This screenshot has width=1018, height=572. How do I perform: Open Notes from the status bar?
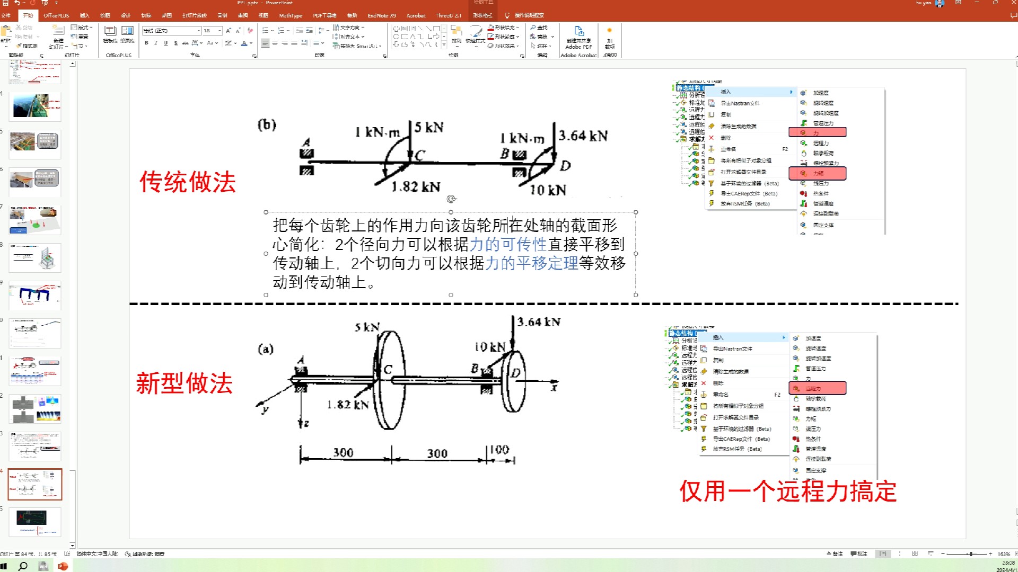click(x=835, y=554)
